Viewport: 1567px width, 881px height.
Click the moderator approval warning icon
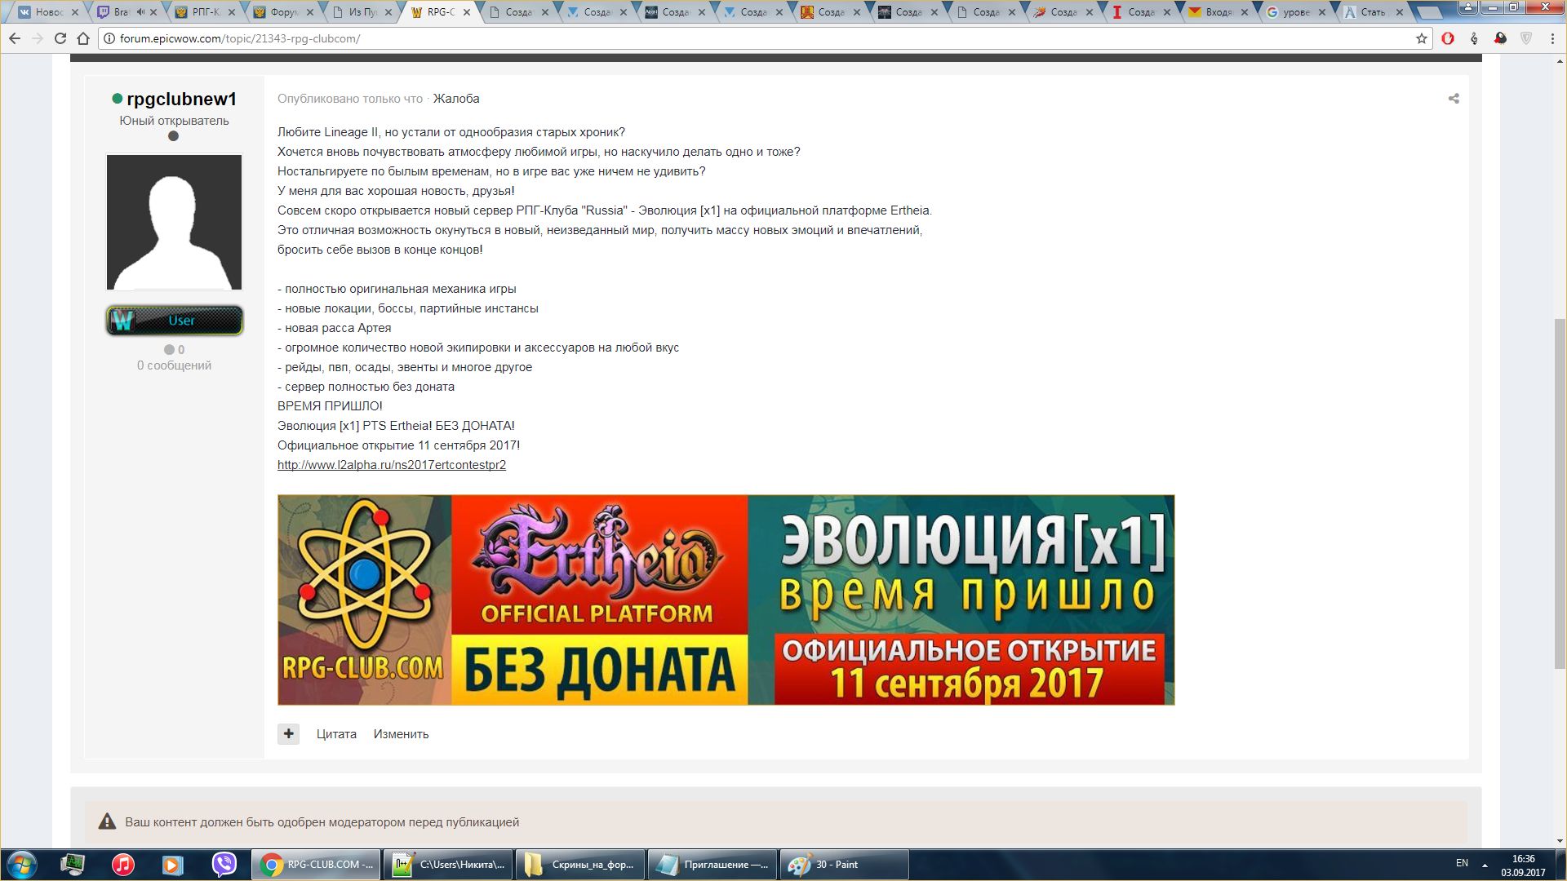[107, 821]
